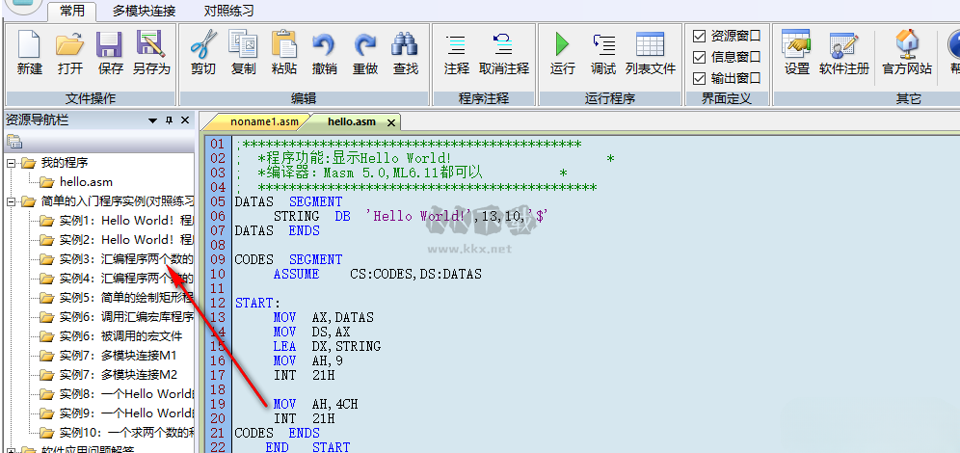Toggle the 信息窗口 checkbox

[700, 57]
